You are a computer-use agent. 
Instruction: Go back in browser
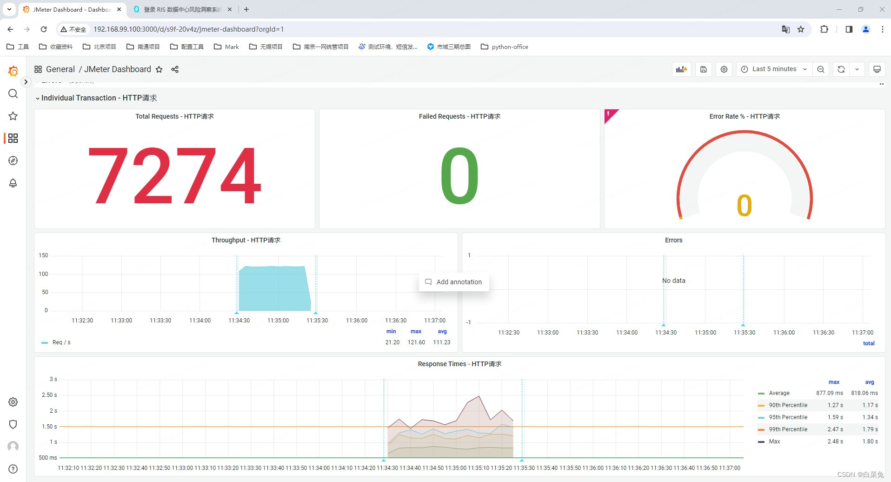coord(10,29)
